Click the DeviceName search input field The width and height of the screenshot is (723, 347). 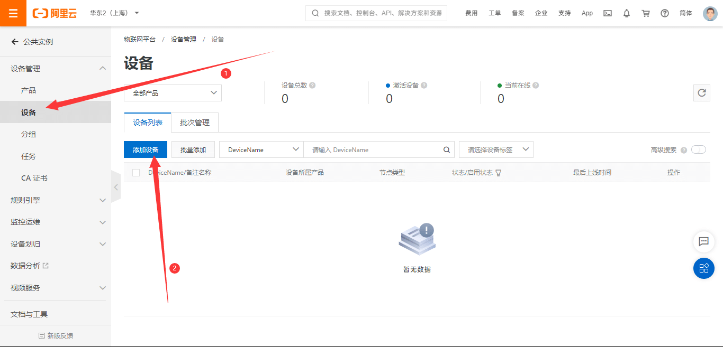[378, 149]
